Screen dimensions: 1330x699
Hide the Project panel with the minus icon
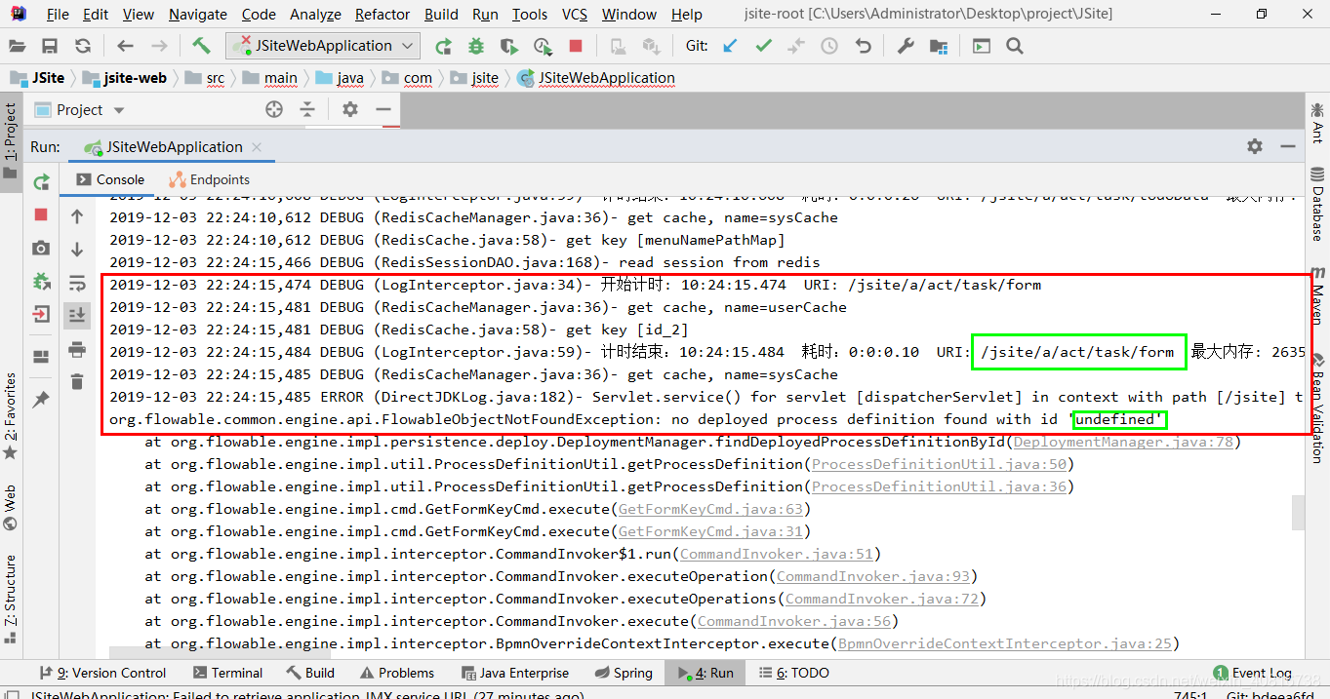383,110
